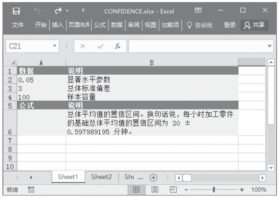The image size is (279, 198).
Task: Click the 登录 sign-in link
Action: pyautogui.click(x=230, y=25)
